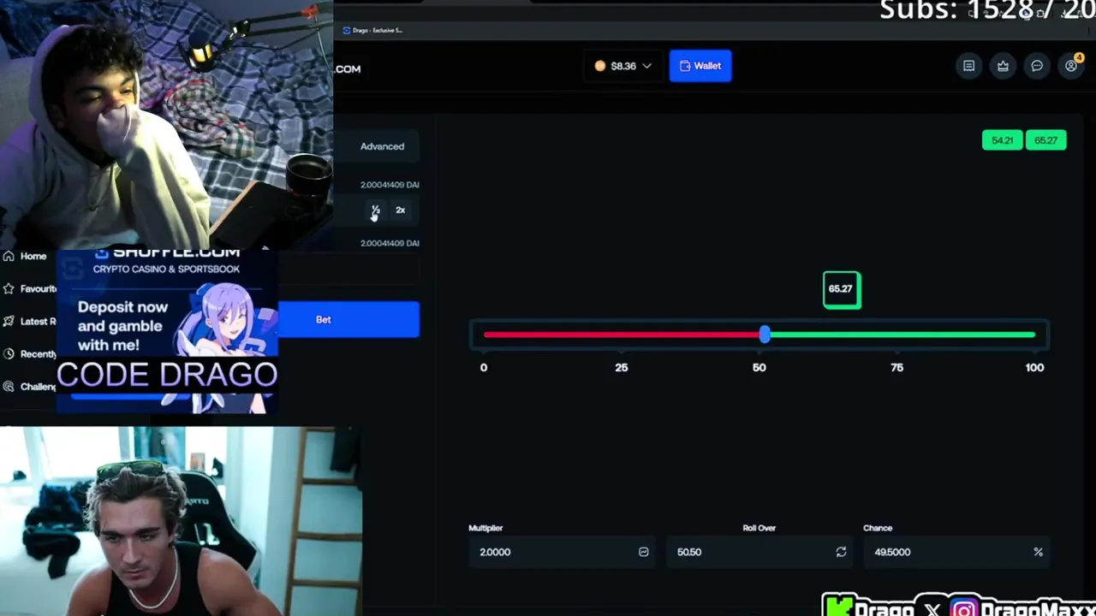Click the slider scale label 75
This screenshot has height=616, width=1096.
point(896,367)
